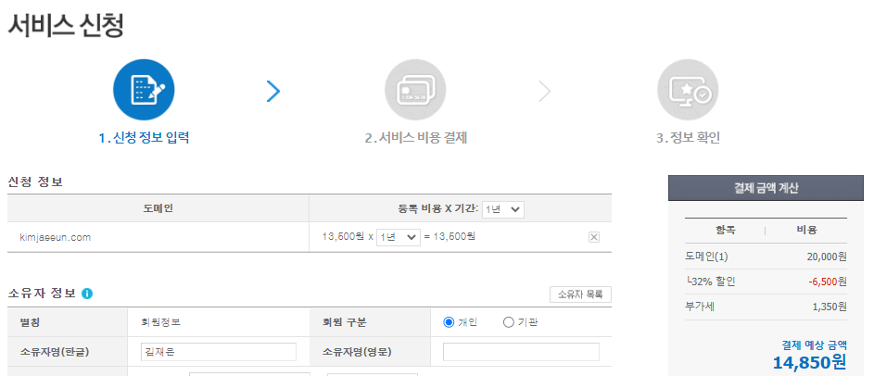Click the 14,850원 total amount
Viewport: 874px width, 376px height.
pyautogui.click(x=809, y=362)
